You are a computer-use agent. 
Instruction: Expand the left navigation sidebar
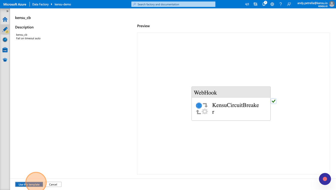pos(7,11)
